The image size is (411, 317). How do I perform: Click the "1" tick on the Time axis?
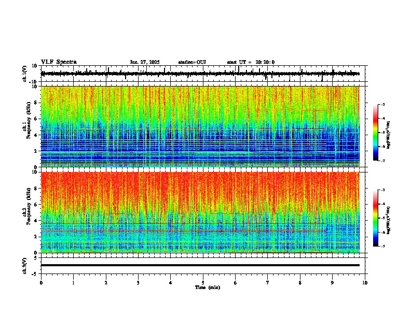(73, 283)
